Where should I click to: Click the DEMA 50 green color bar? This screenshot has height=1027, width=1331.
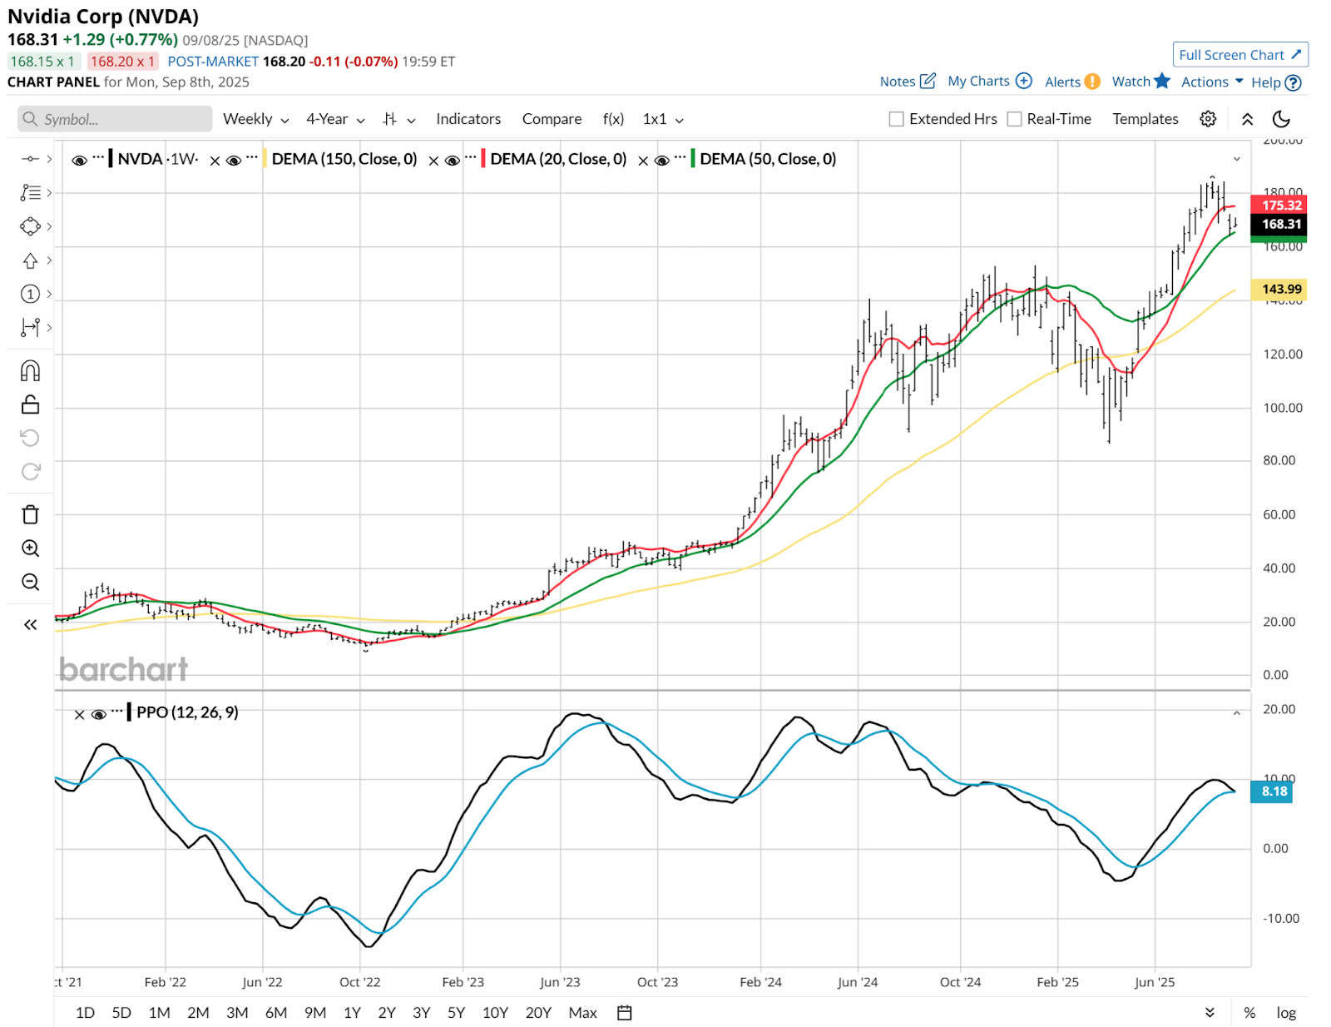[x=693, y=159]
